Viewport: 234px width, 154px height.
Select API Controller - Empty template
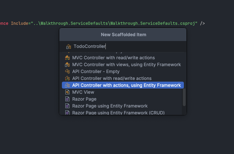pyautogui.click(x=96, y=71)
